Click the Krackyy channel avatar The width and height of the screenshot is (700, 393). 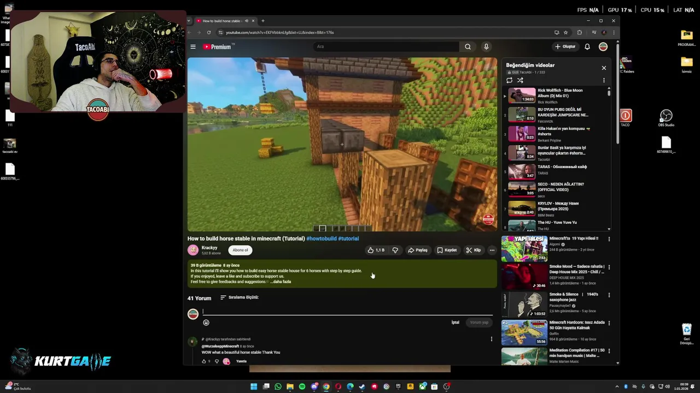[x=193, y=251]
